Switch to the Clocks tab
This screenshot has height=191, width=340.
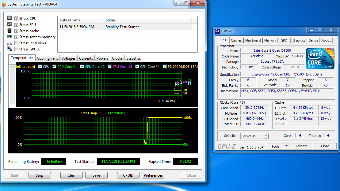[x=117, y=58]
